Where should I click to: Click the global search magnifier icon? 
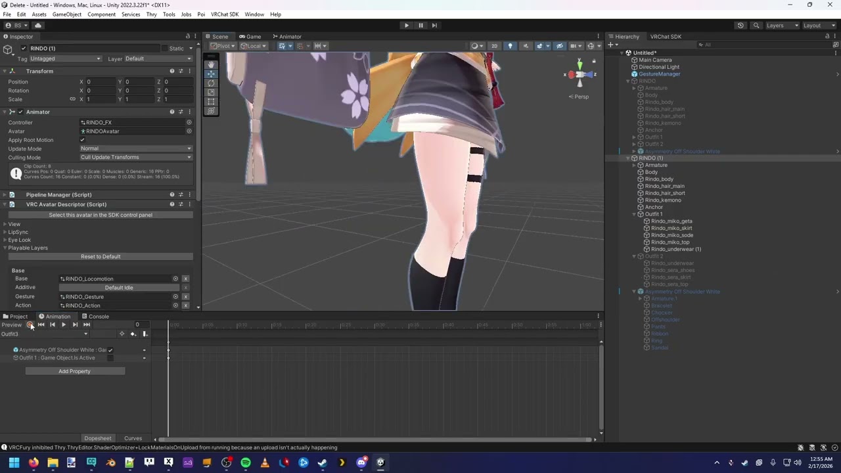(x=756, y=26)
